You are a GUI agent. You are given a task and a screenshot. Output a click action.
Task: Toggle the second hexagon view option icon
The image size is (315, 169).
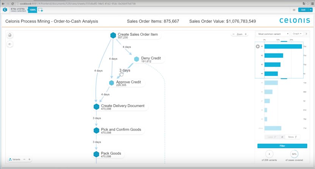pyautogui.click(x=9, y=44)
